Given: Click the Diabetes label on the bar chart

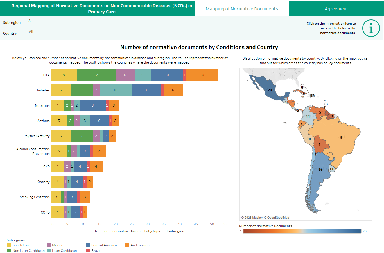Looking at the screenshot, I should point(43,90).
